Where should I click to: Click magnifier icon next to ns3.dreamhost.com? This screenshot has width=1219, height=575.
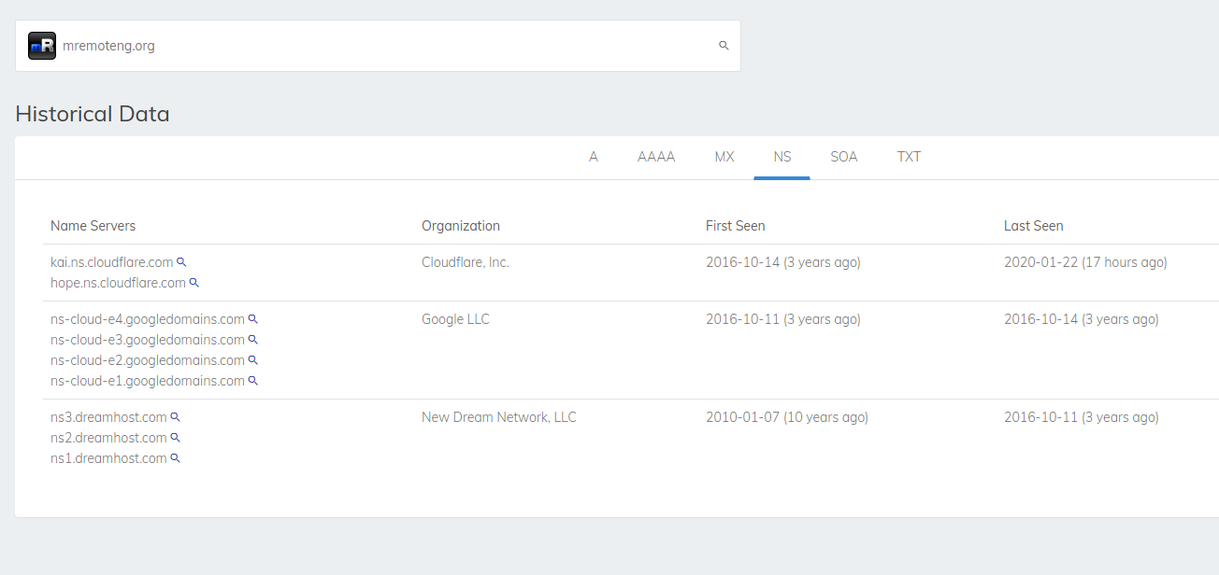pos(175,417)
